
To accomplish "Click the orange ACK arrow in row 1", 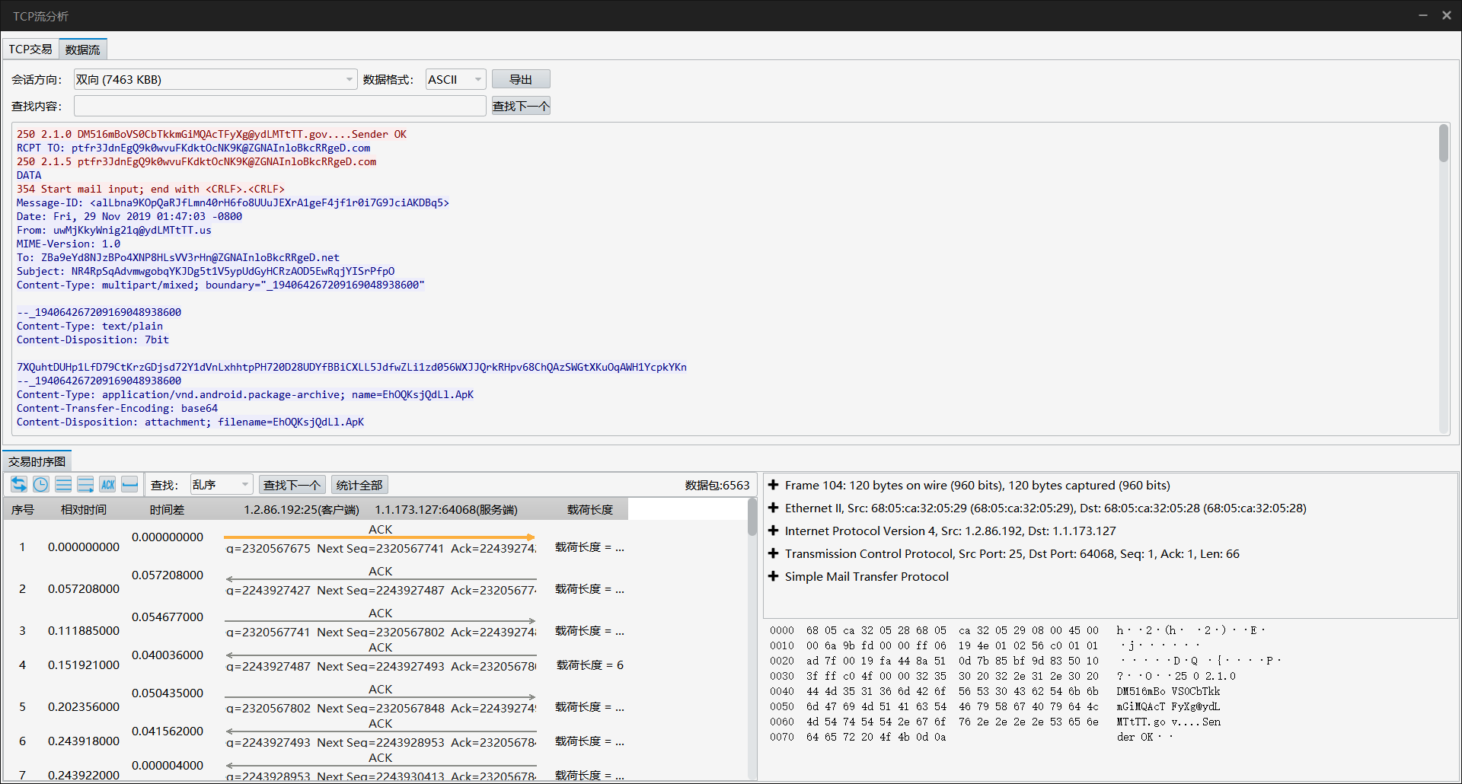I will pyautogui.click(x=379, y=537).
